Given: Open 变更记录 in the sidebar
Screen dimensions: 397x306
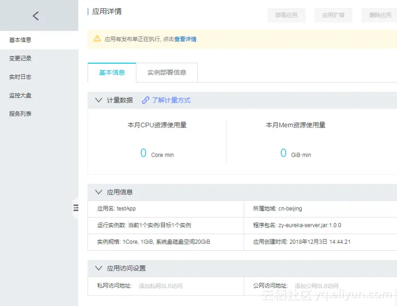Looking at the screenshot, I should pyautogui.click(x=39, y=59).
